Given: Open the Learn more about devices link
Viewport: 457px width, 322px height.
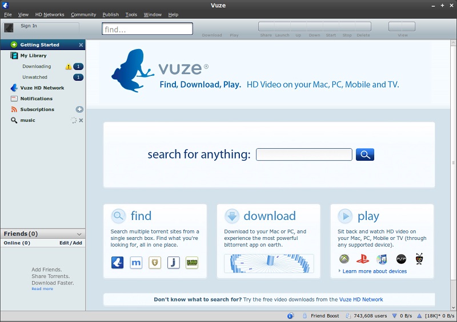Looking at the screenshot, I should [x=374, y=271].
